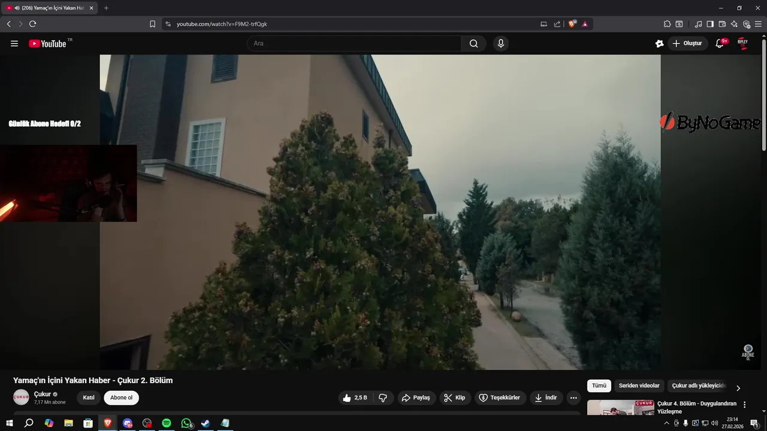Open WhatsApp from the taskbar

pos(186,423)
